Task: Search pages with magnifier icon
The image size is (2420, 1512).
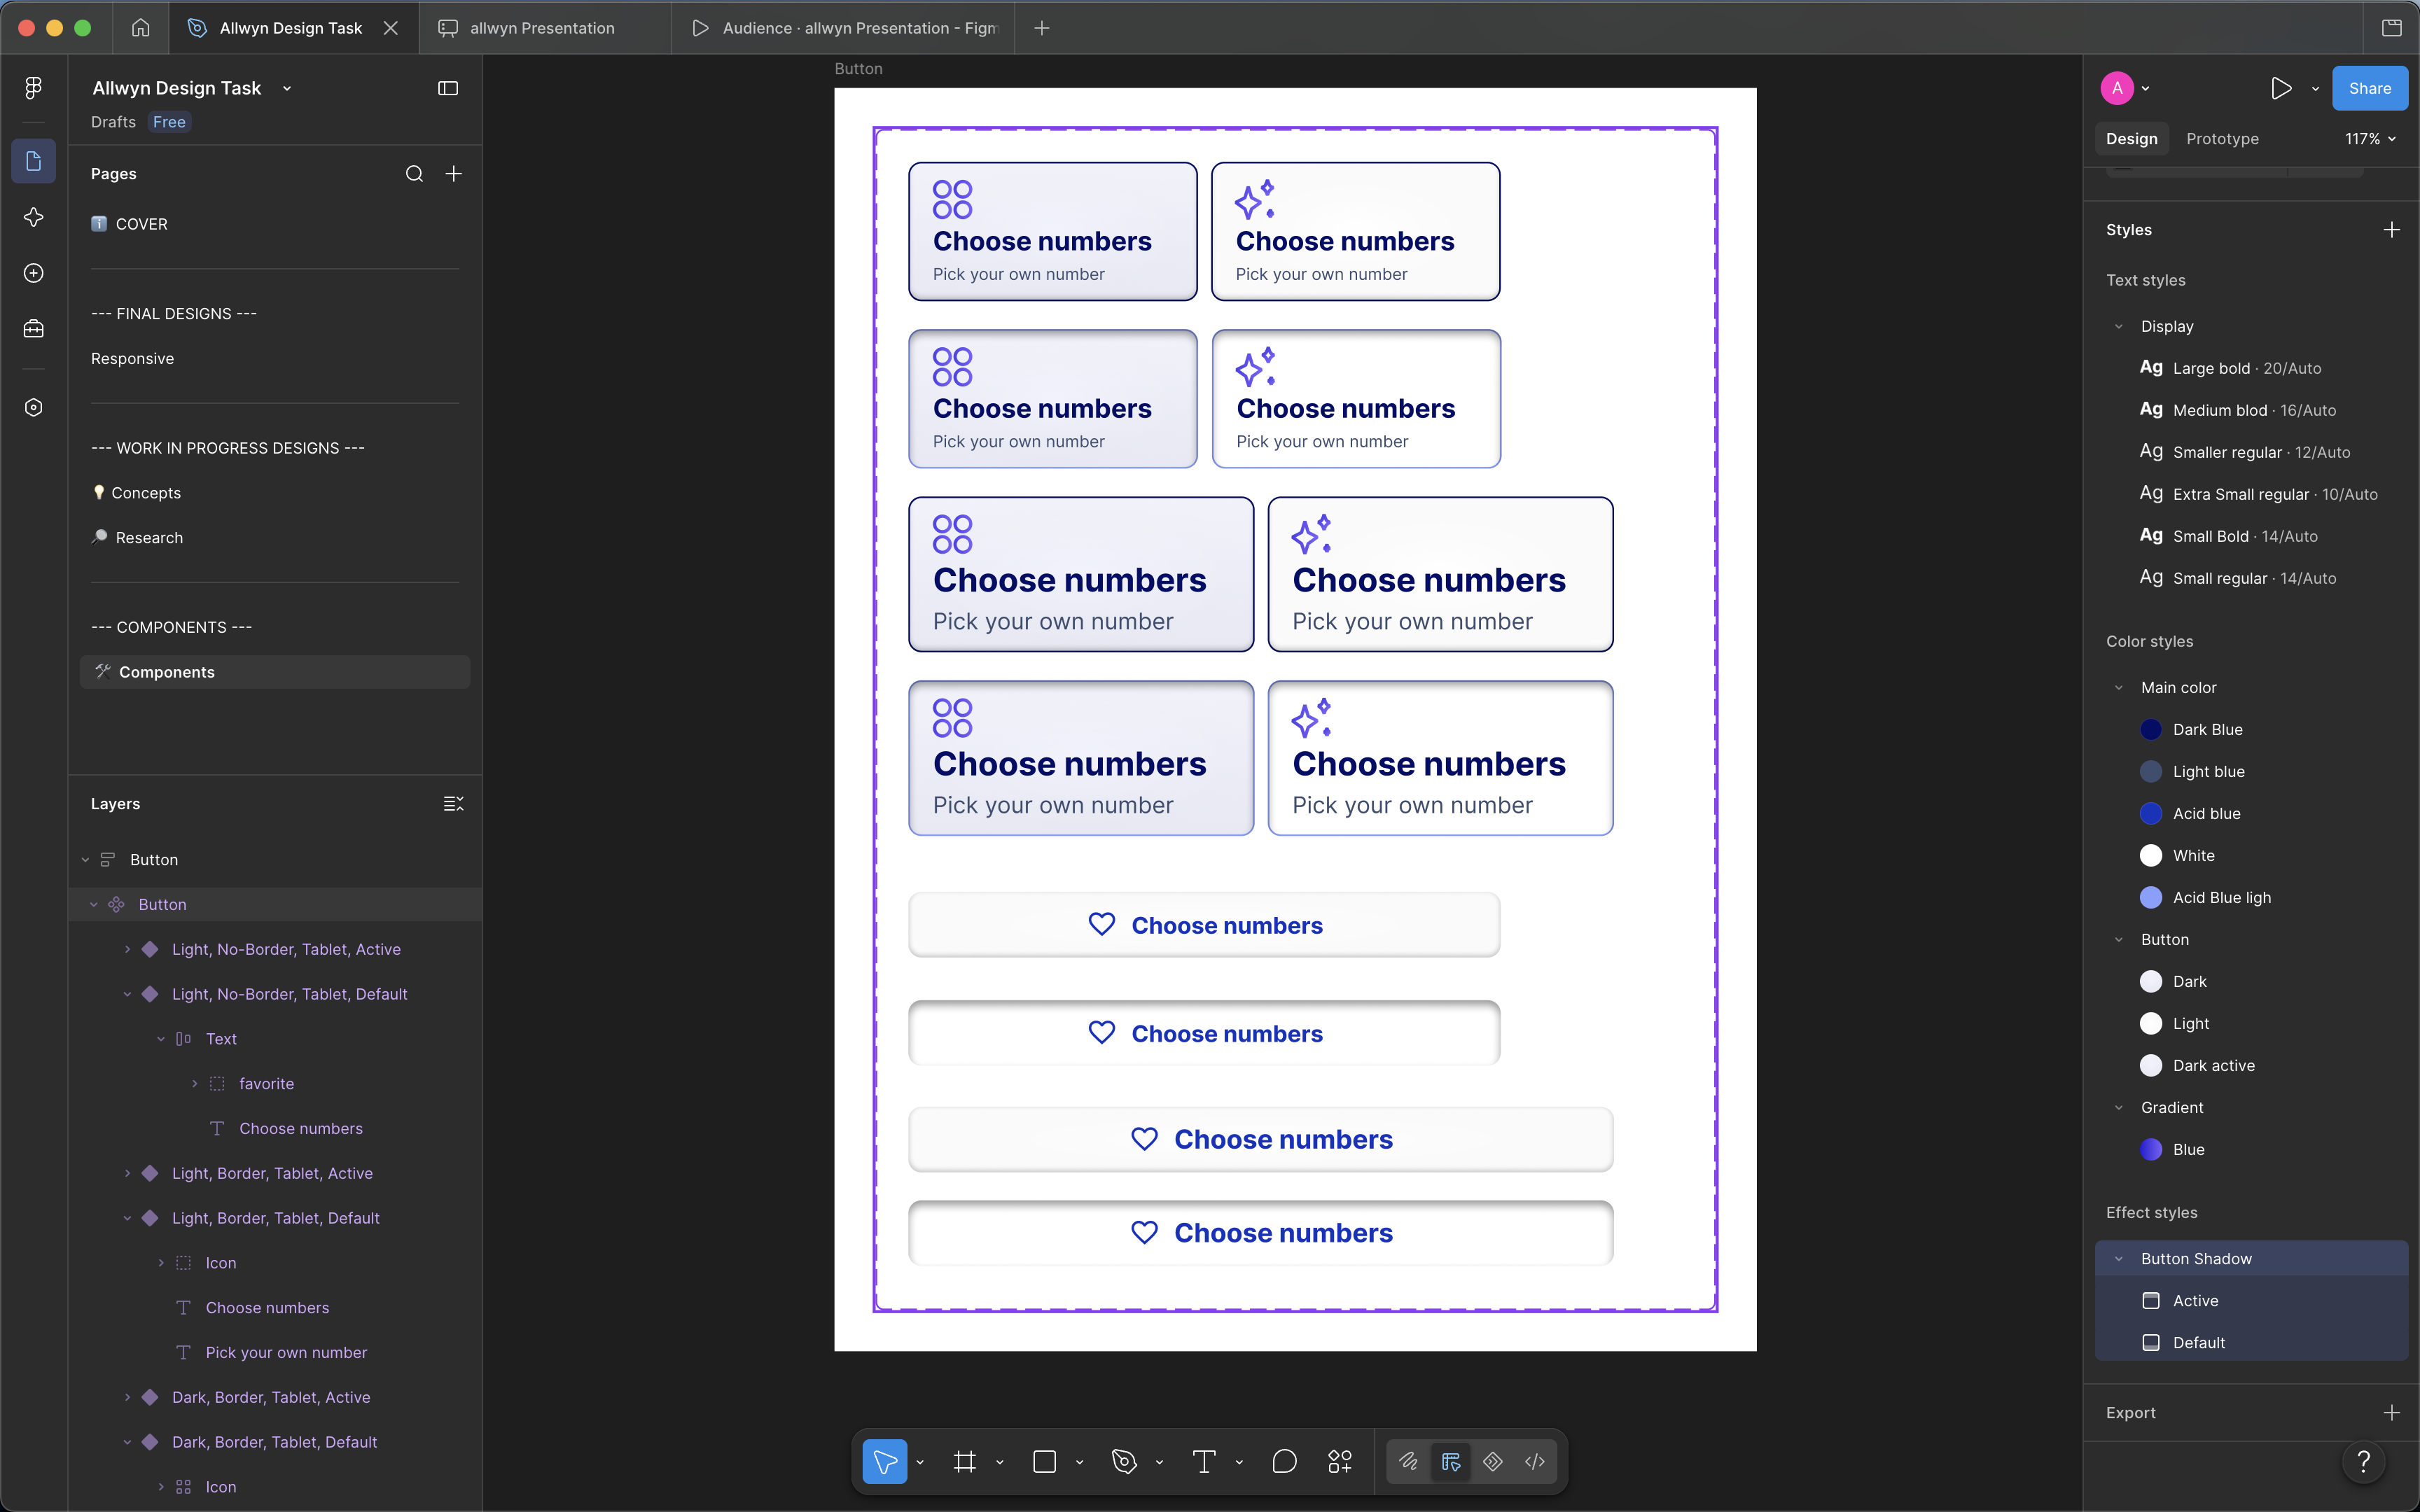Action: tap(414, 174)
